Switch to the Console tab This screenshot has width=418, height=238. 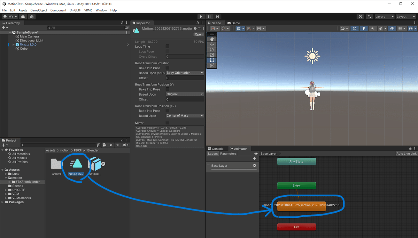tap(215, 149)
